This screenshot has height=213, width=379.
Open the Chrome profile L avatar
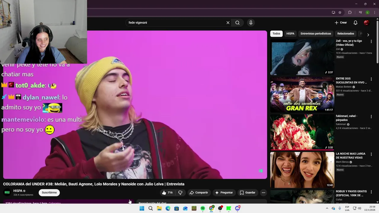click(367, 12)
